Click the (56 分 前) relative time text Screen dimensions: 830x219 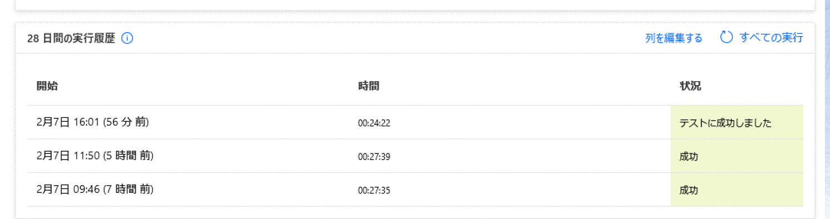[126, 122]
